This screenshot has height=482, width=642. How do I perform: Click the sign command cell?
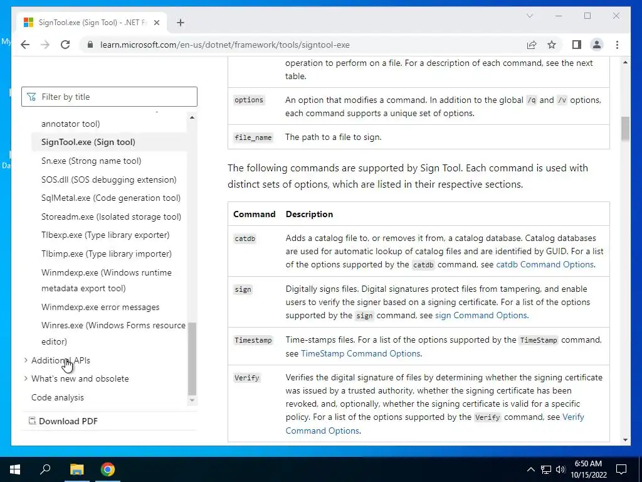243,289
